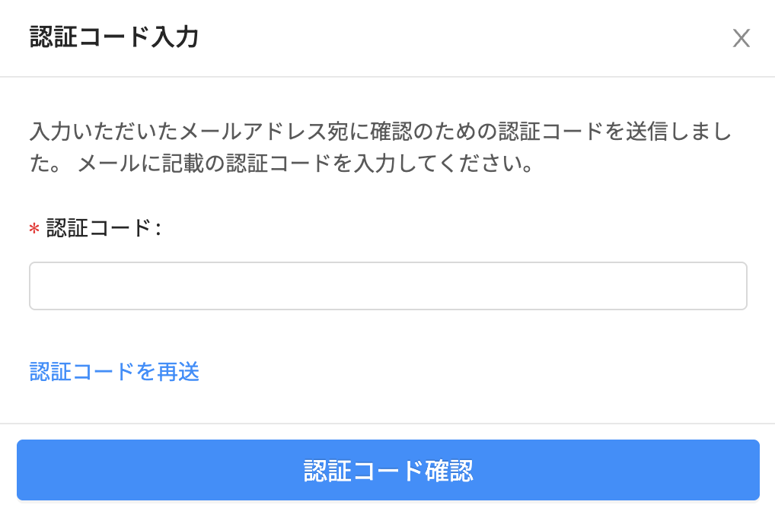This screenshot has width=775, height=508.
Task: Click the メールアドレス宛 instruction sentence
Action: tap(380, 132)
